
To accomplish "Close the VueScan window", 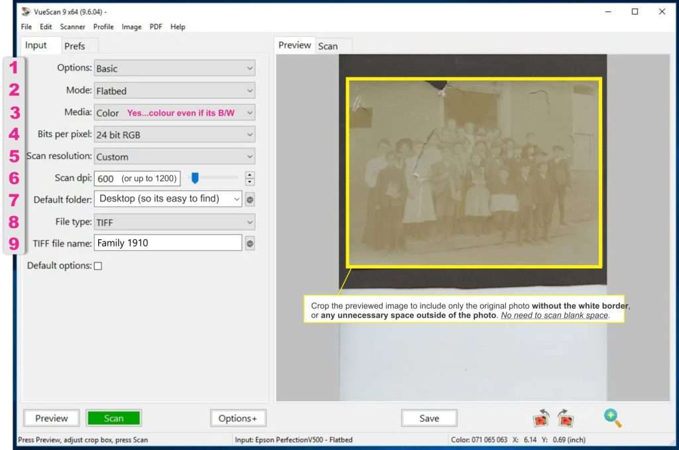I will (662, 12).
